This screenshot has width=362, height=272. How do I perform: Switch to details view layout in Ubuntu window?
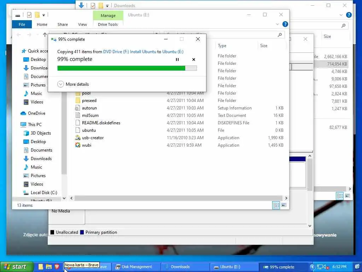(276, 205)
